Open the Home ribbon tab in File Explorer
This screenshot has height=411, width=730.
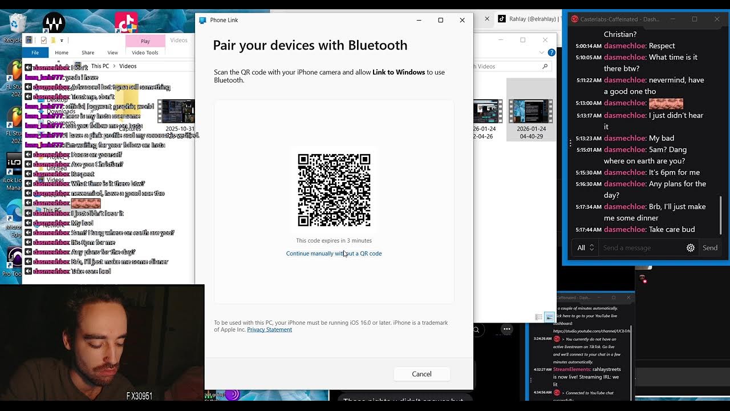coord(62,53)
